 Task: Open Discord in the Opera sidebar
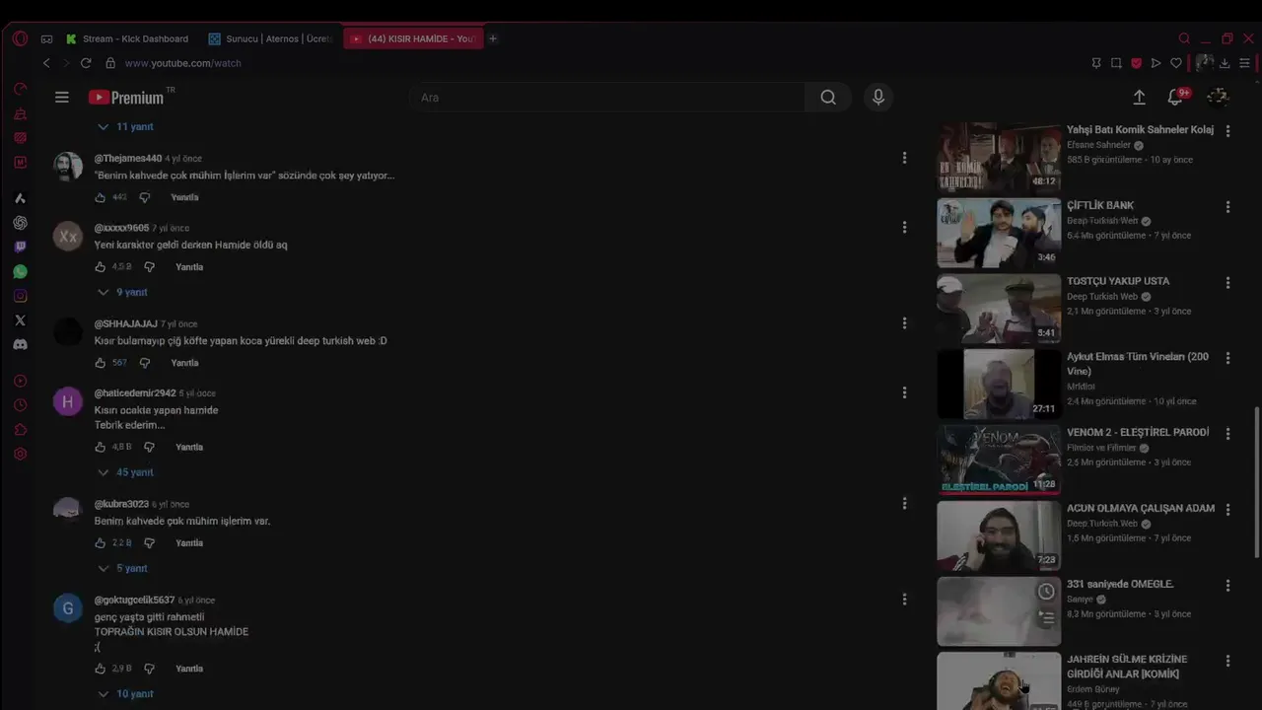click(20, 345)
